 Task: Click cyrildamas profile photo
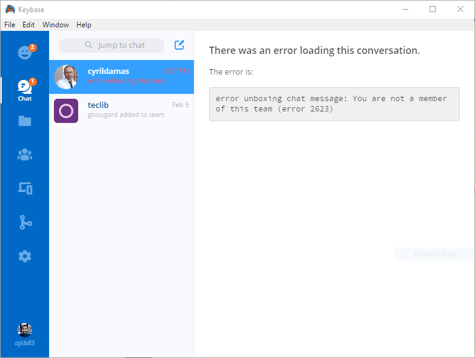(x=66, y=77)
